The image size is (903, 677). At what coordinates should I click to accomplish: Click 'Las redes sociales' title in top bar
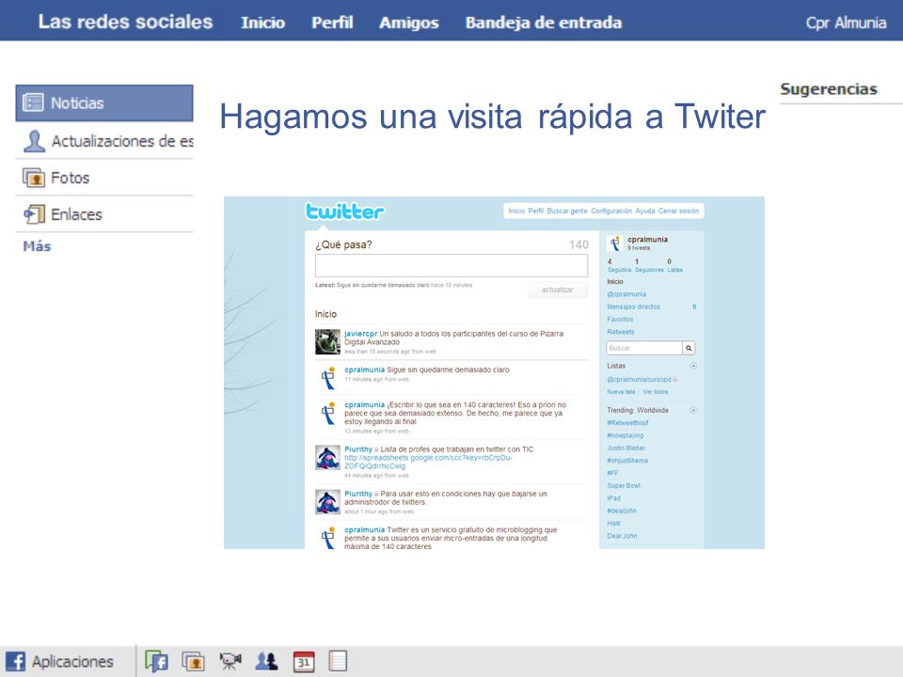pos(125,22)
